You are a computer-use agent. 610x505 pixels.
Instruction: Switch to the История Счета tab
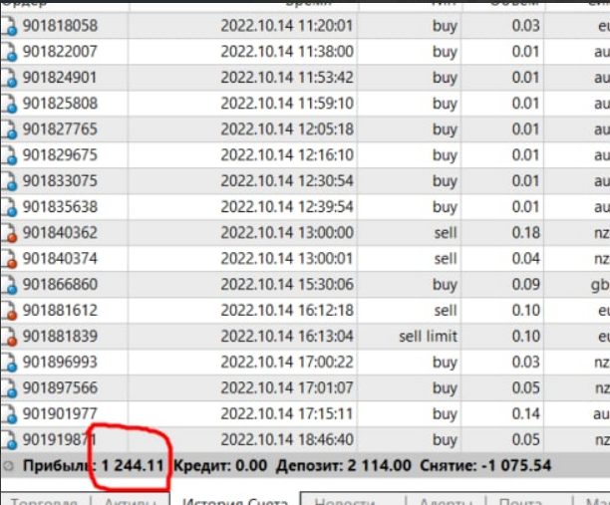pyautogui.click(x=235, y=501)
